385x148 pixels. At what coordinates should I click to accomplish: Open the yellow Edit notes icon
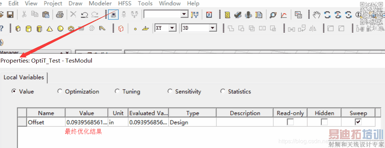(228, 15)
